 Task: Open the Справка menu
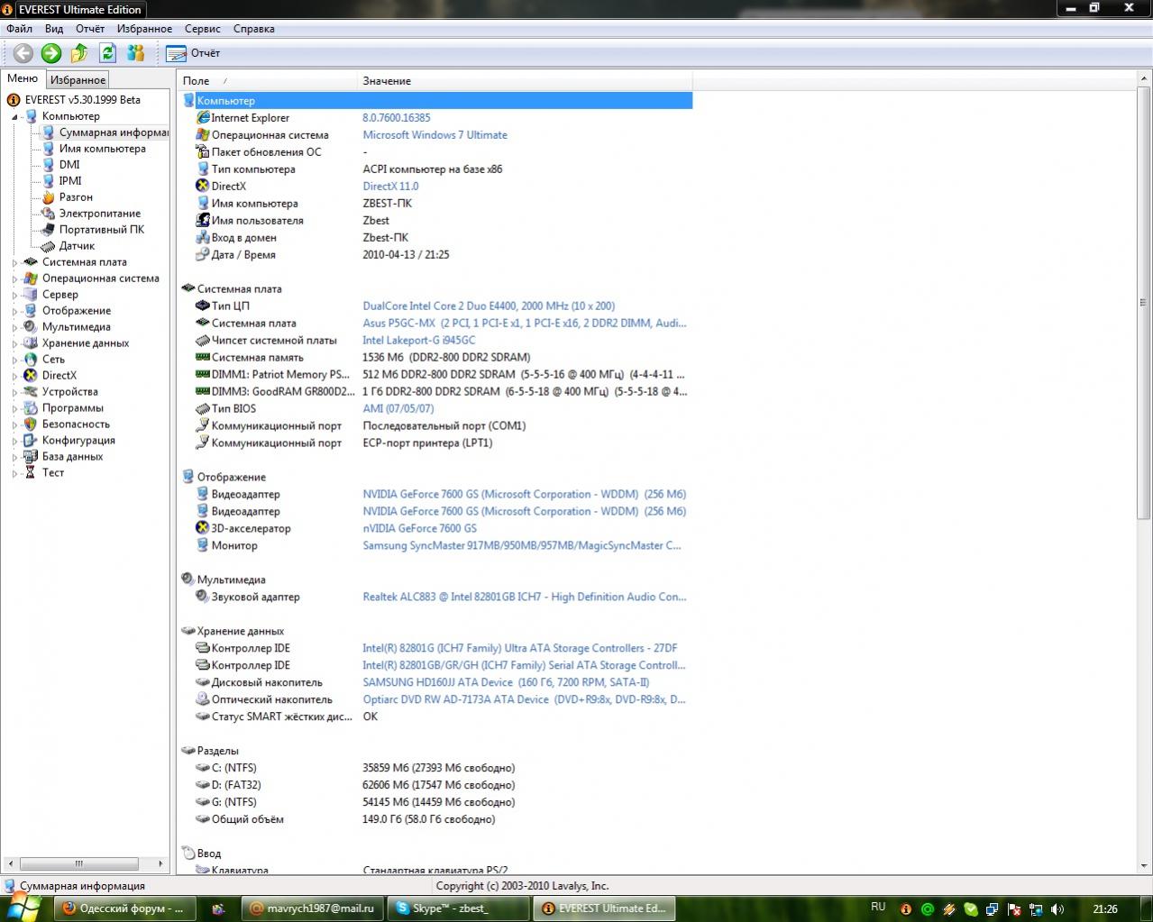(x=254, y=29)
